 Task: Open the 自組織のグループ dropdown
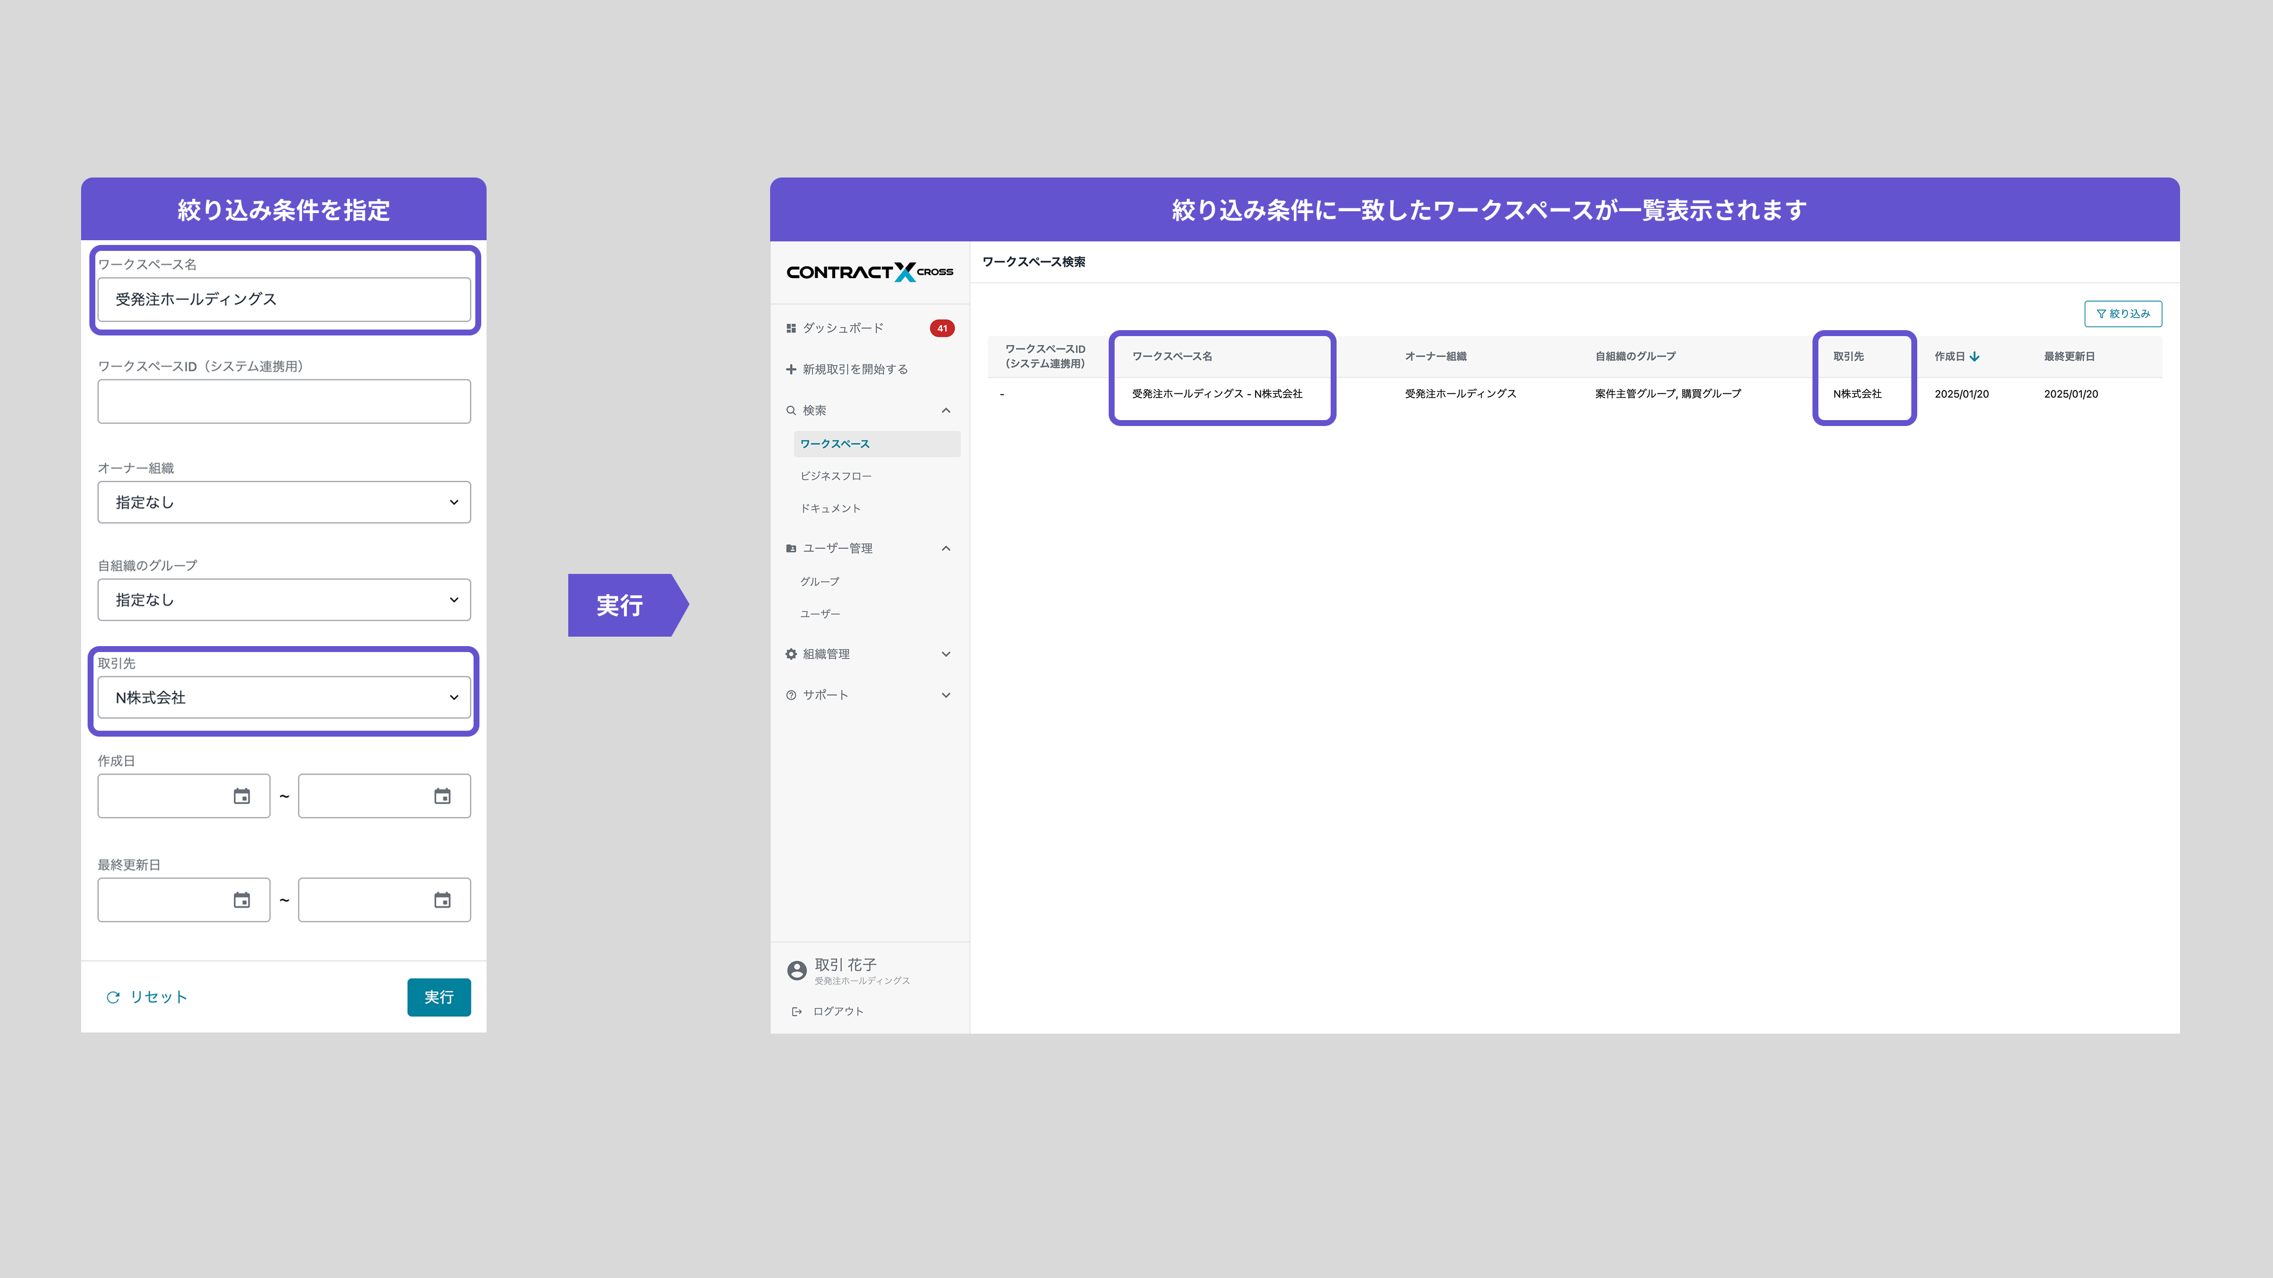[284, 600]
